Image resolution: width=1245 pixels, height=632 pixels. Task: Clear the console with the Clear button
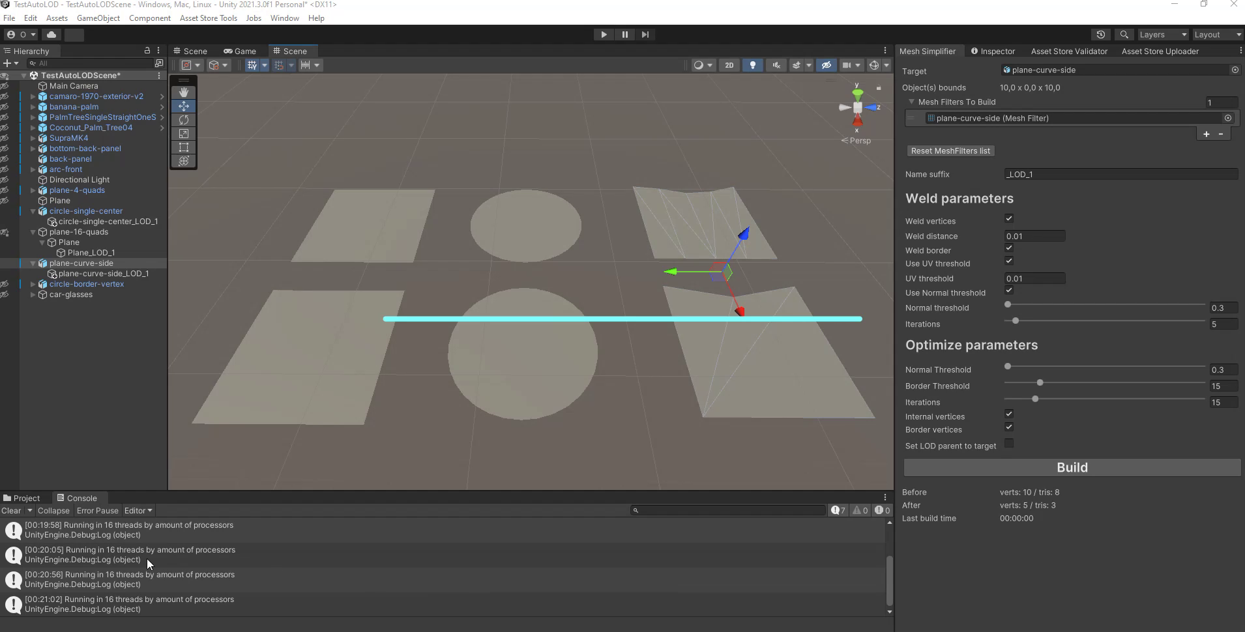[11, 511]
